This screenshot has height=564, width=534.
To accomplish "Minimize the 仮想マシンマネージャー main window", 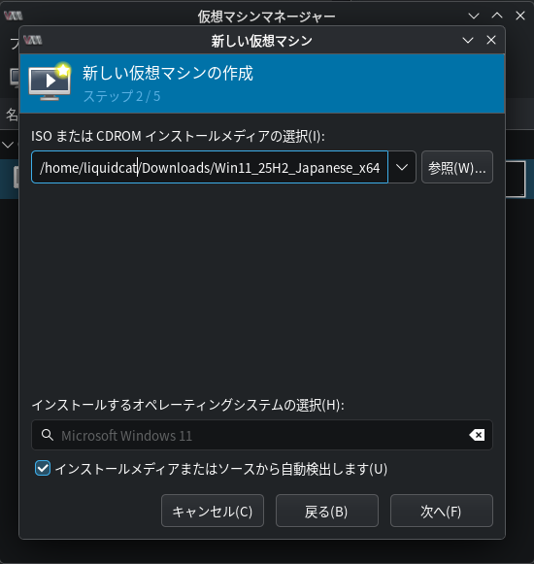I will (474, 16).
